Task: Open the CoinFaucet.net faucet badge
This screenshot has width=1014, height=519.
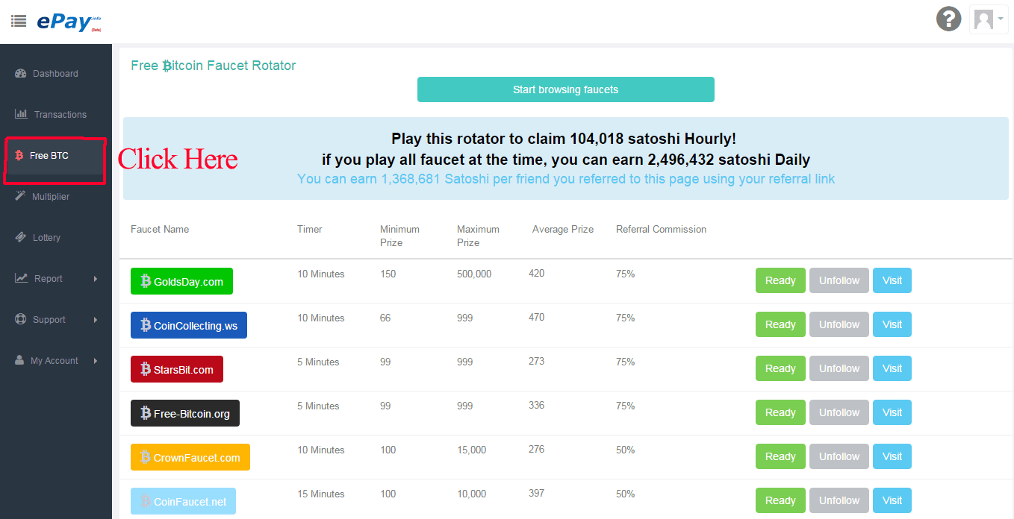Action: (183, 501)
